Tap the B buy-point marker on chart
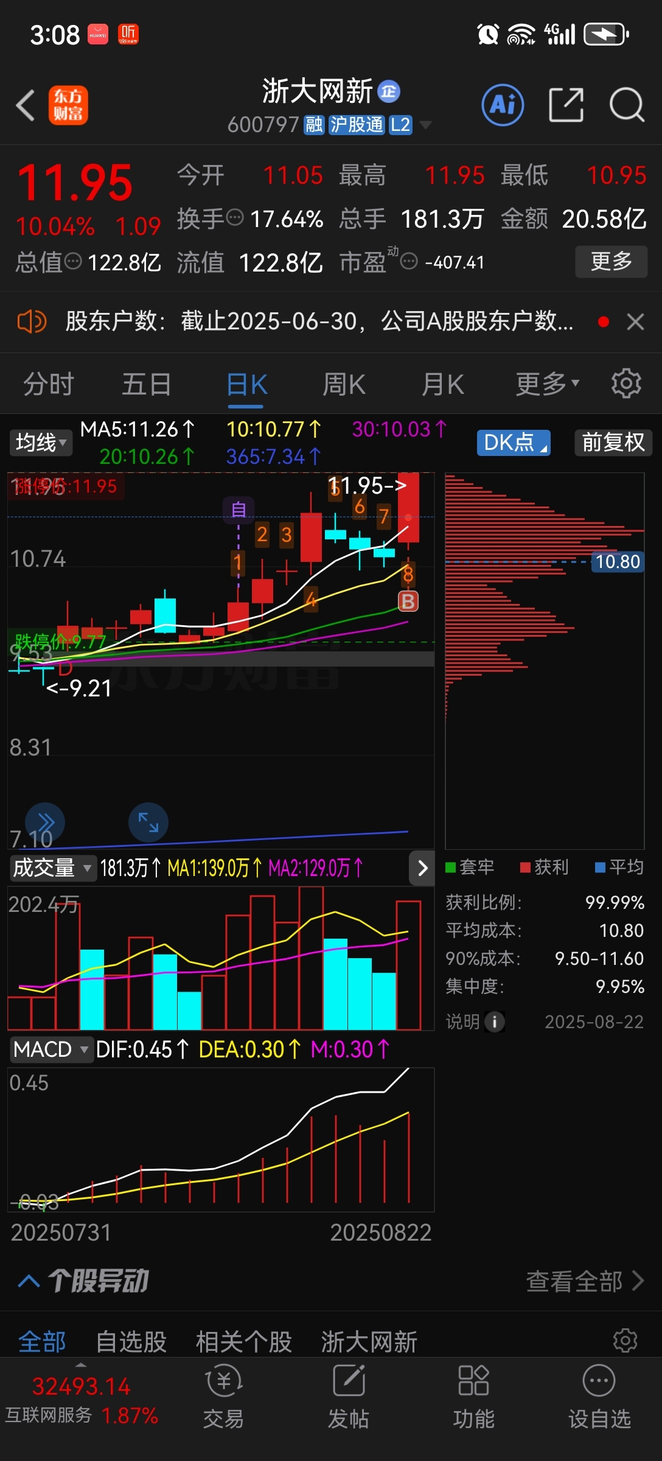This screenshot has width=662, height=1461. click(x=408, y=601)
